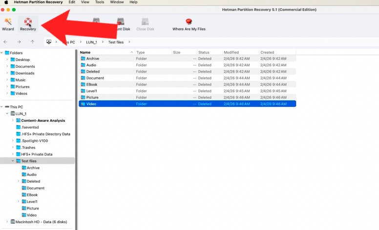Select Macintosh HD - Data (6 disks)

(x=39, y=222)
